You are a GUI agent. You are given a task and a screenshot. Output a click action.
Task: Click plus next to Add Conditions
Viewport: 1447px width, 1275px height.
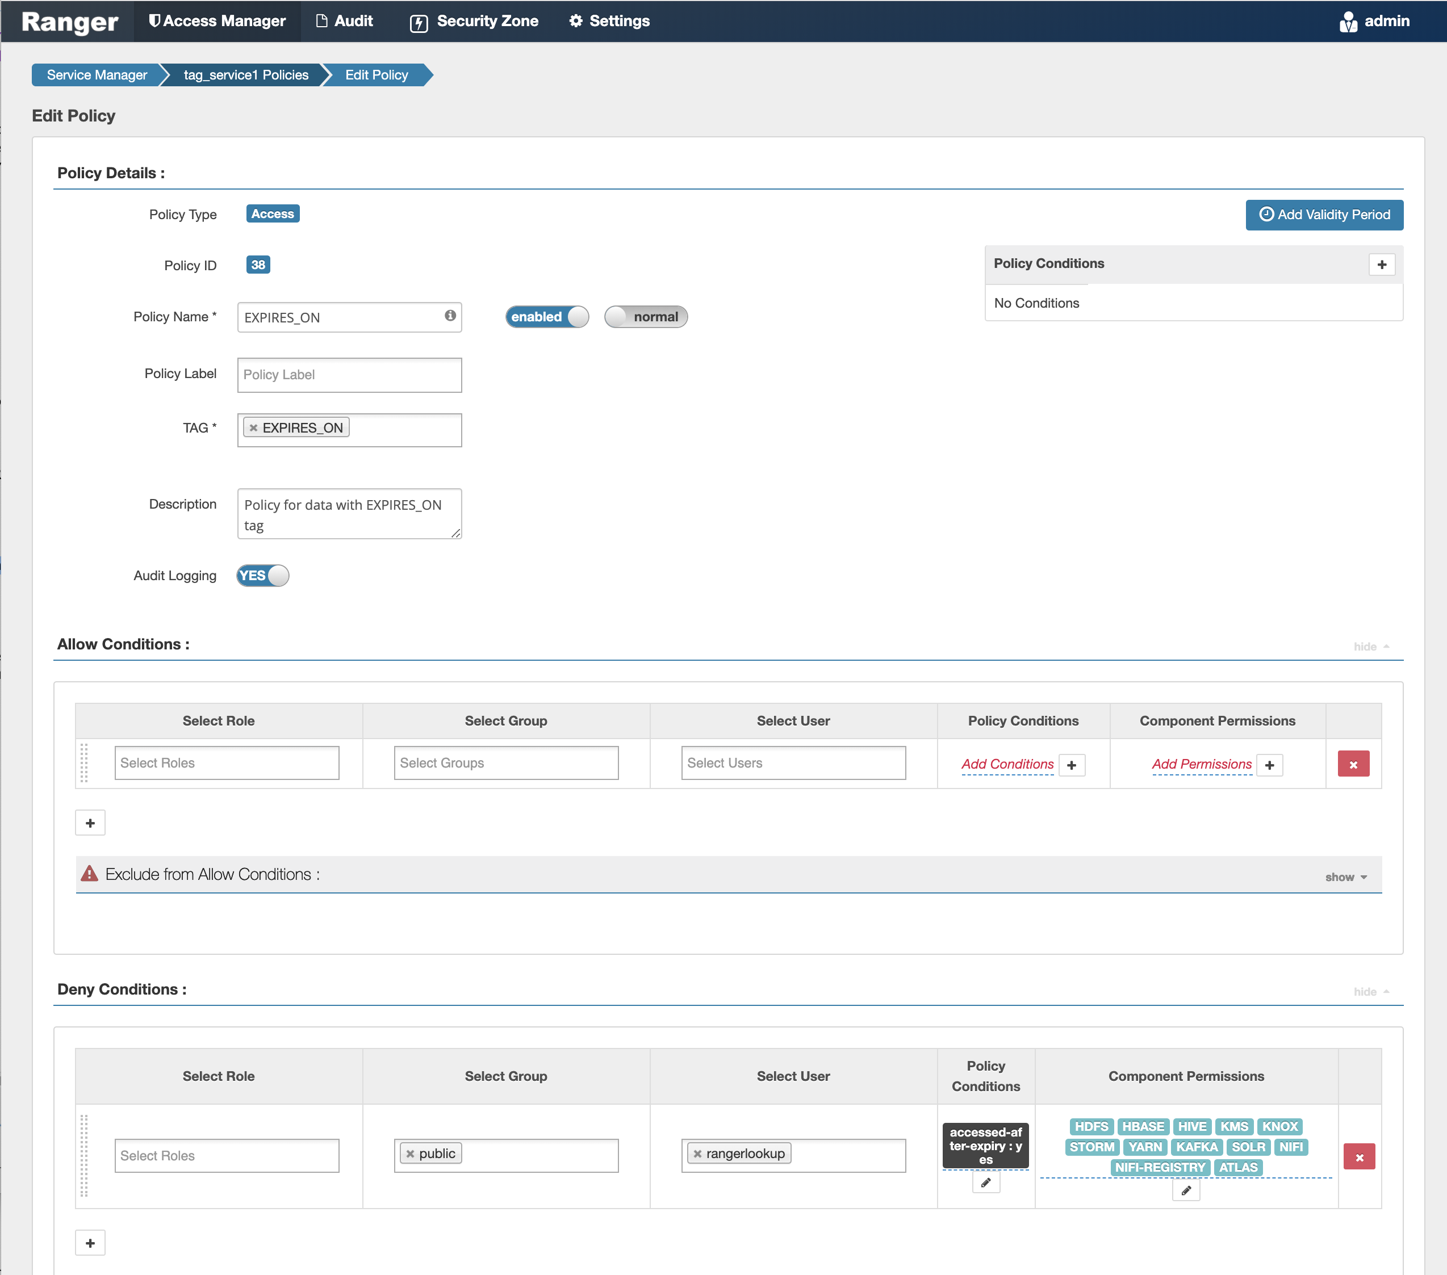1071,765
